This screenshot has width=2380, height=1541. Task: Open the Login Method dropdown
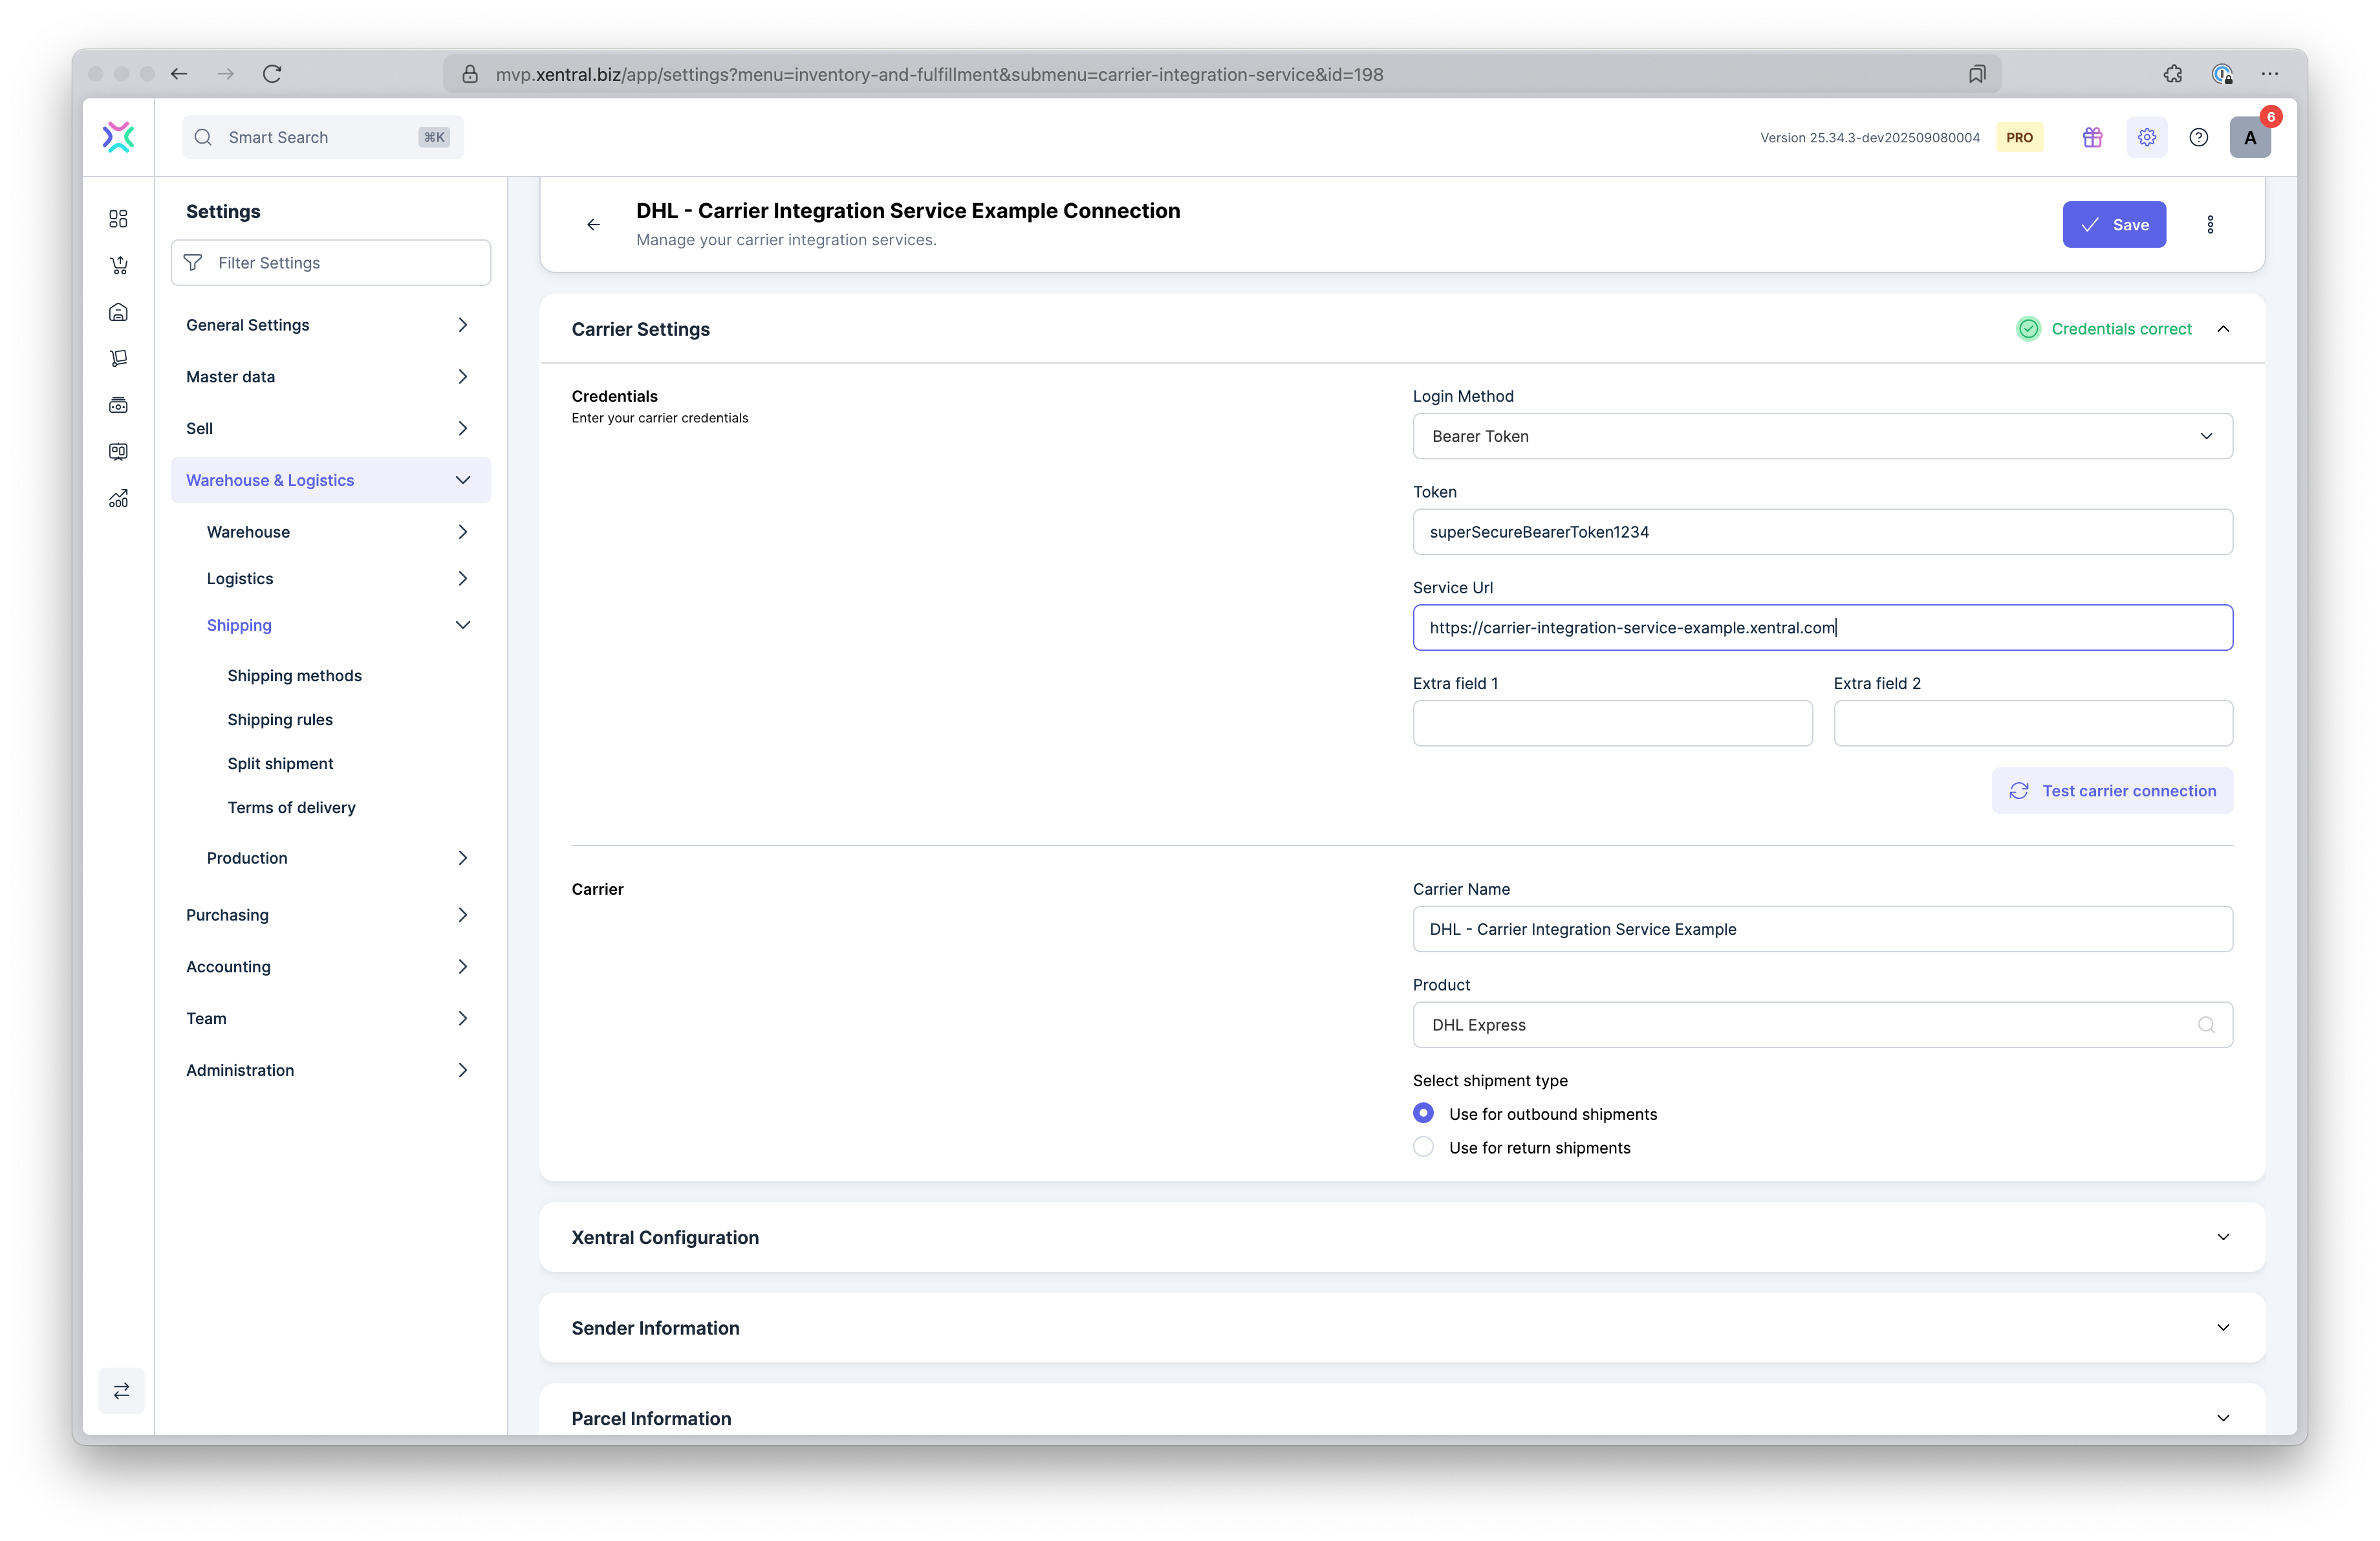click(1822, 436)
